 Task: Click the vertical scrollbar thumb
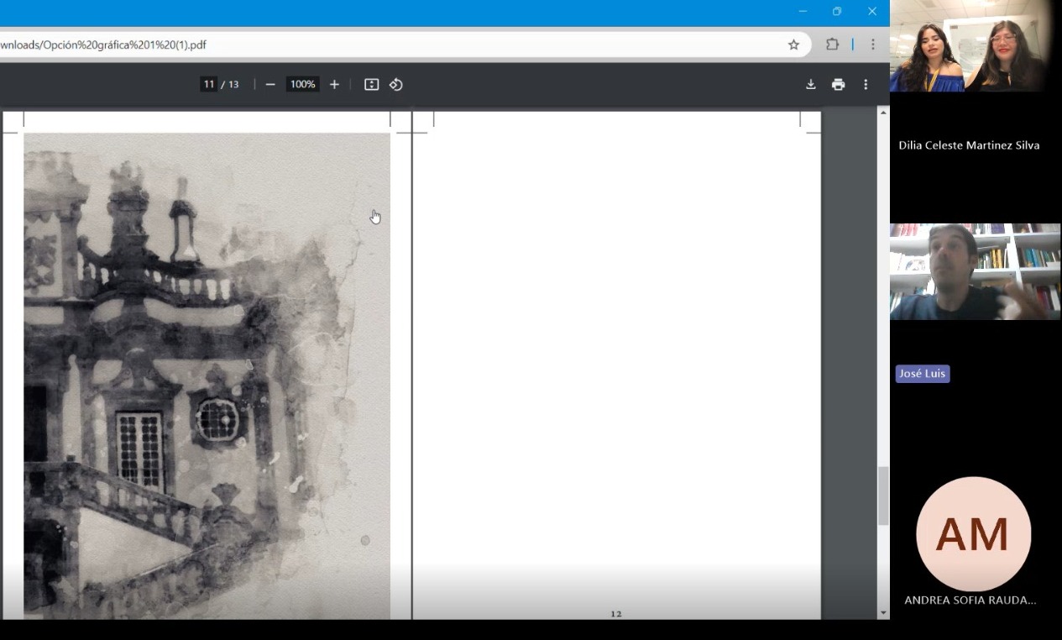tap(882, 496)
